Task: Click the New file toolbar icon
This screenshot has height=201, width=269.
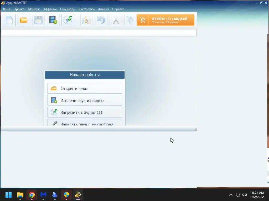Action: tap(9, 20)
